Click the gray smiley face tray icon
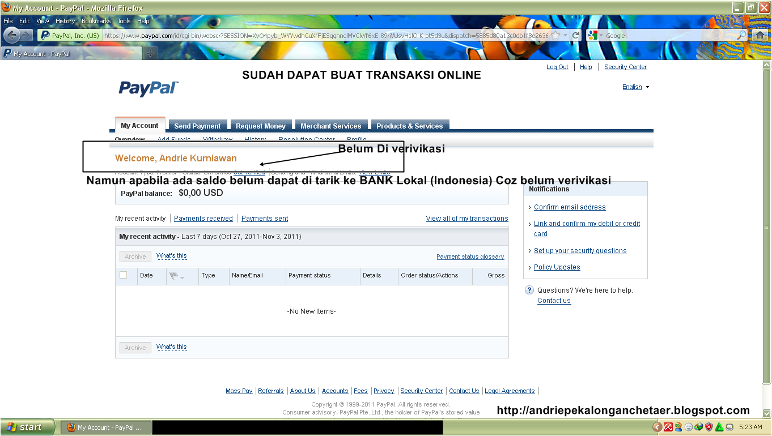772x436 pixels. [x=689, y=427]
